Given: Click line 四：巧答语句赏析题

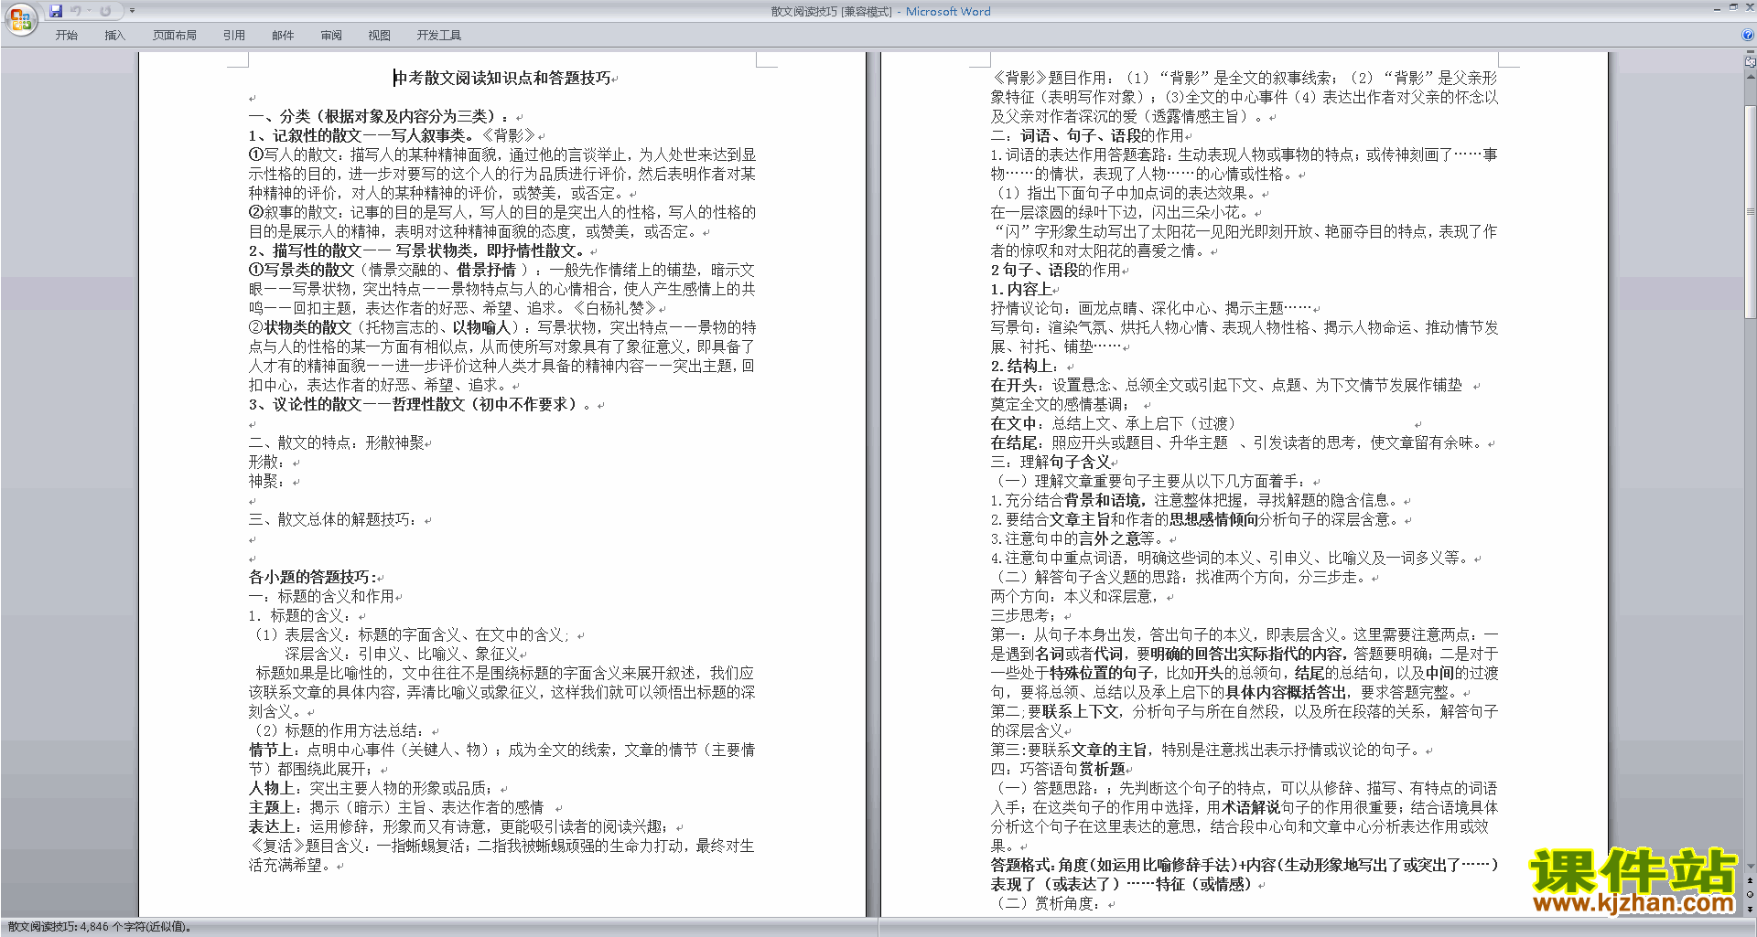Looking at the screenshot, I should pyautogui.click(x=1058, y=770).
